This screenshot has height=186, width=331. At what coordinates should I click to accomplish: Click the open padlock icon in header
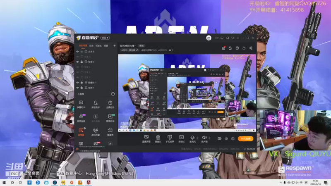coord(230,48)
